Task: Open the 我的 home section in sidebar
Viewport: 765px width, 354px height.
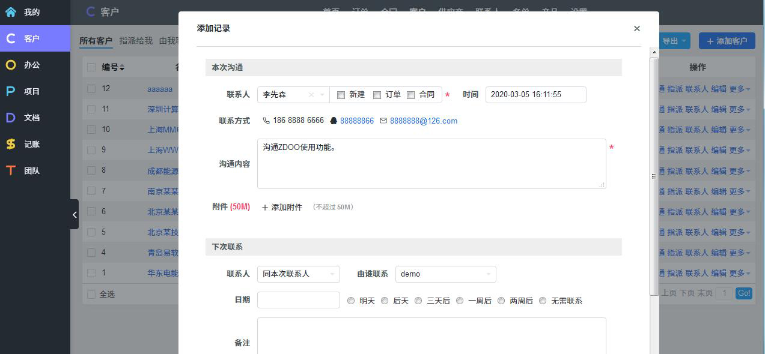Action: pos(35,12)
